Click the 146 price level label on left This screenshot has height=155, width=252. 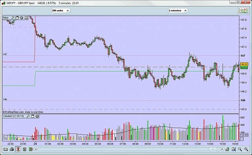pyautogui.click(x=5, y=100)
